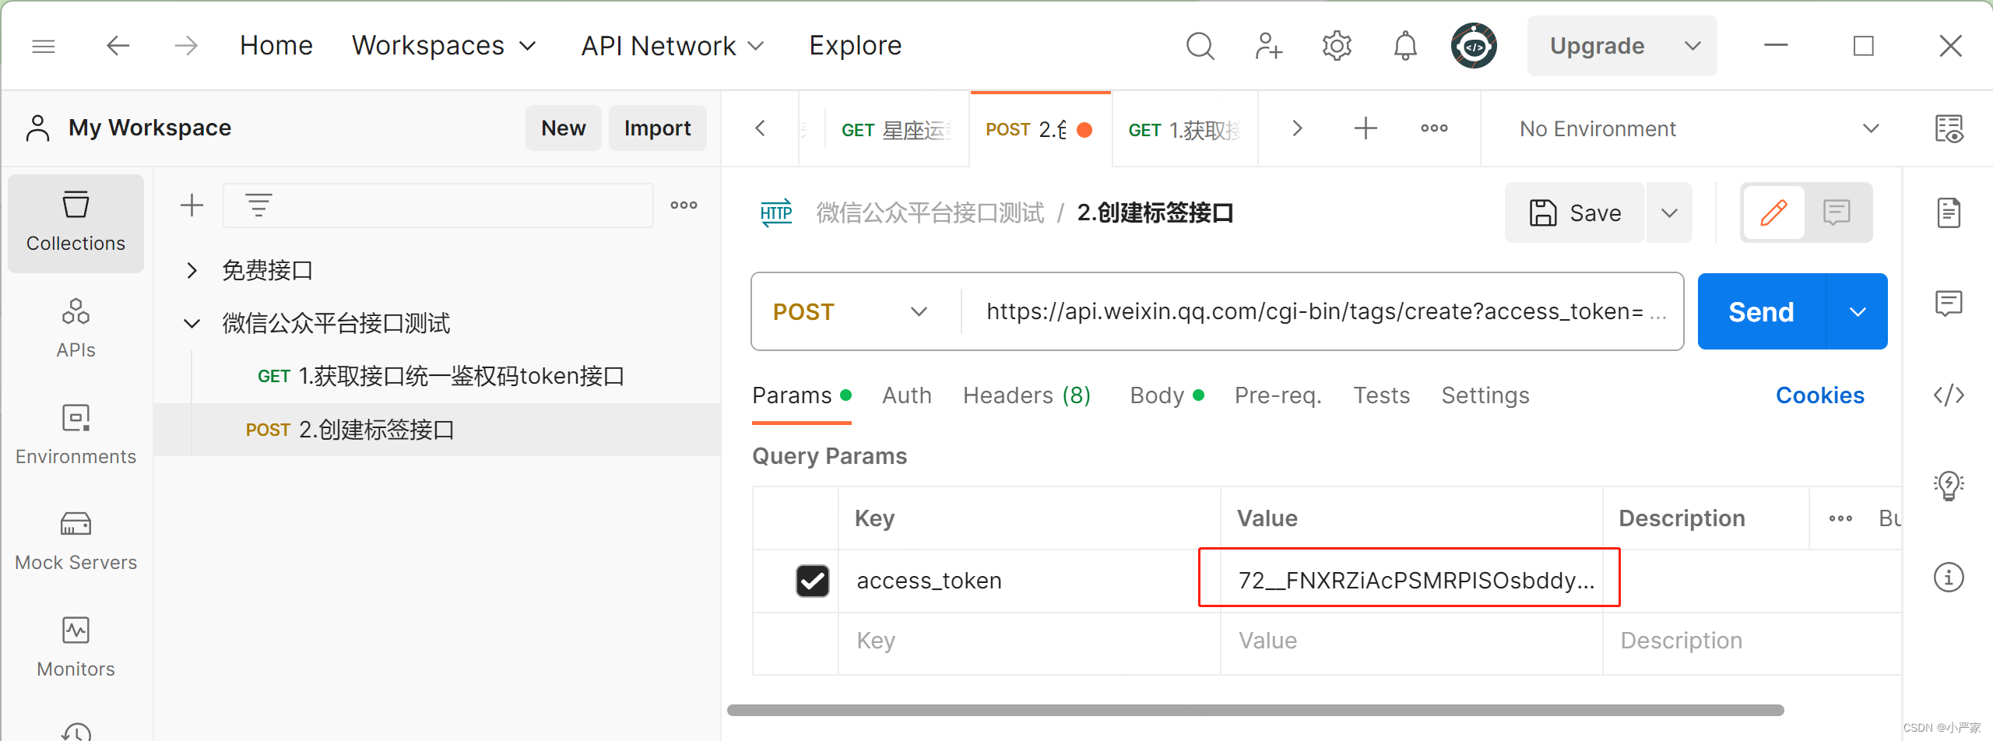Open the request info icon

pos(1949,578)
